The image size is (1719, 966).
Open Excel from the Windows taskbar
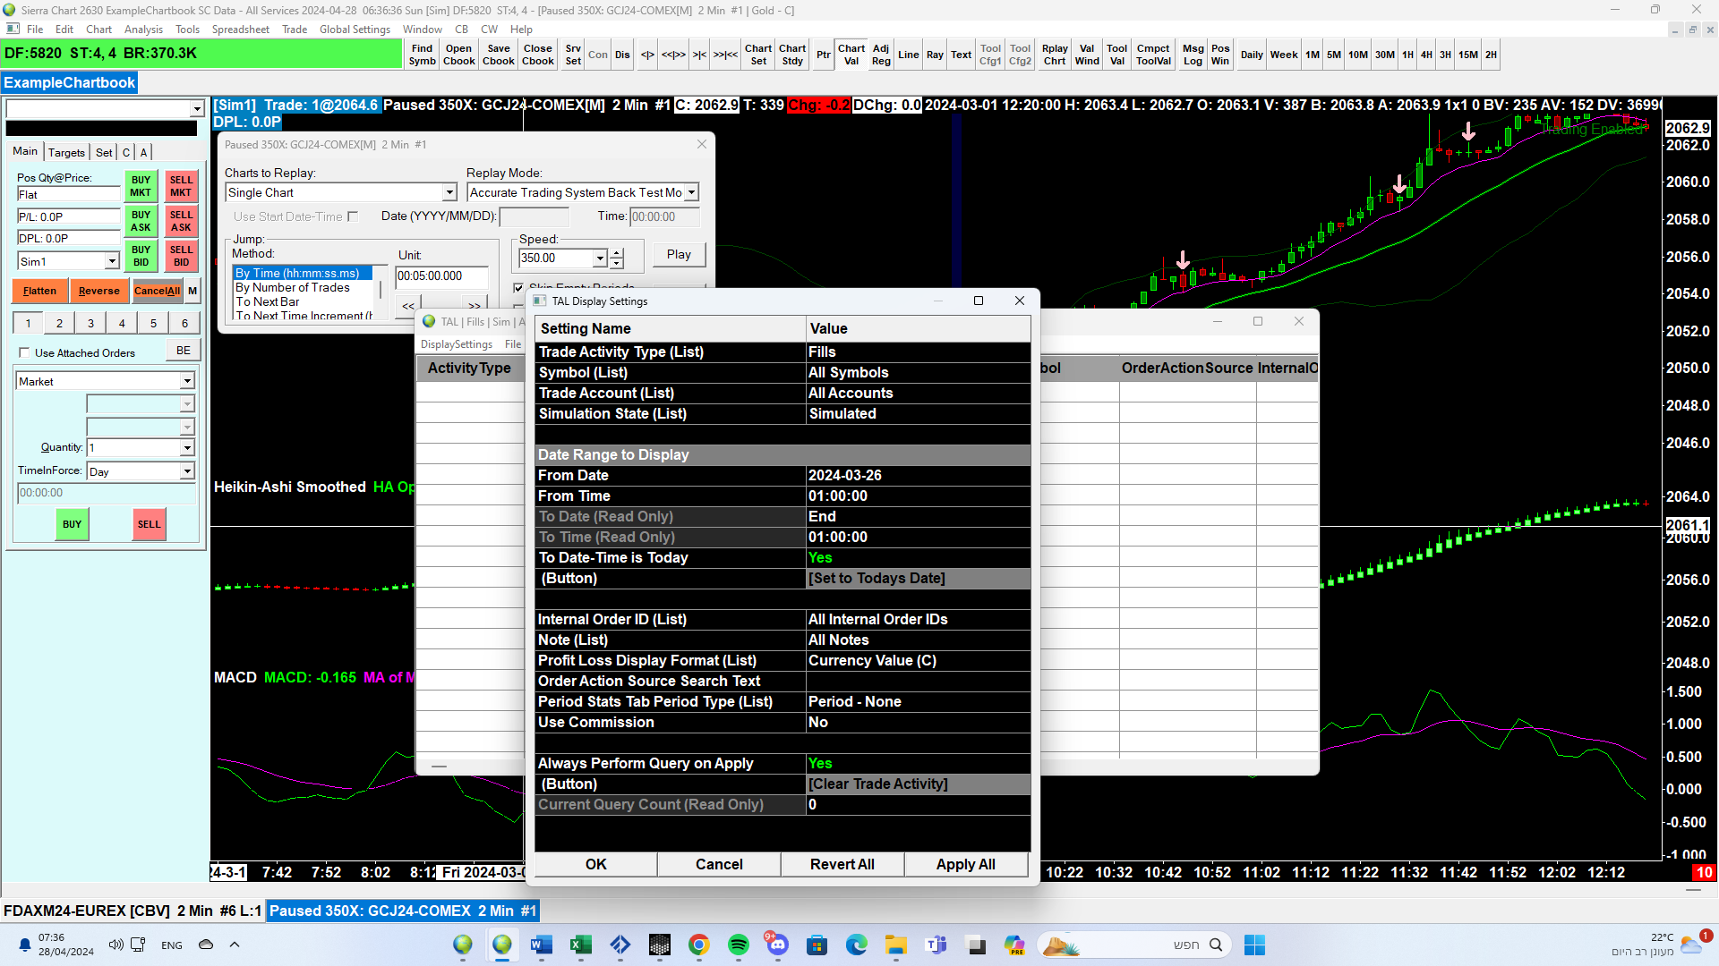coord(580,945)
